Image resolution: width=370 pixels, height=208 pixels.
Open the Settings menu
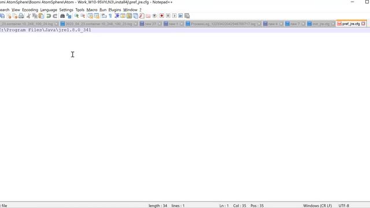click(x=66, y=10)
